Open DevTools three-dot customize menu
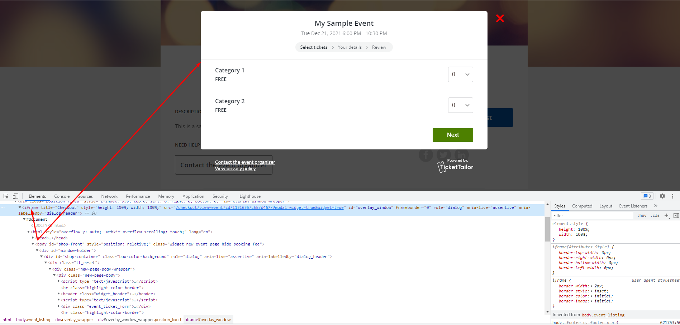This screenshot has height=325, width=680. pyautogui.click(x=672, y=196)
